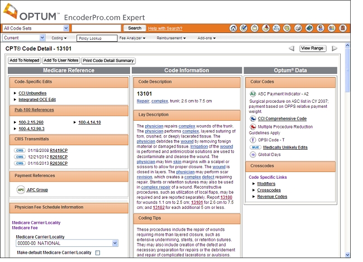Screen dimensions: 363x262
Task: Open Pub-100 reference 100-4,14,10
Action: [x=89, y=122]
